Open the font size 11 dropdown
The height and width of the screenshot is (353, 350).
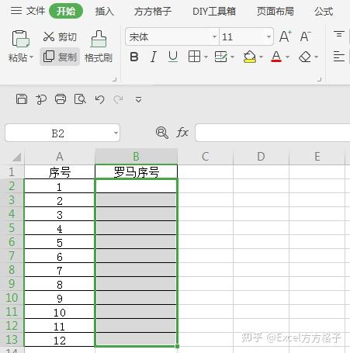269,36
